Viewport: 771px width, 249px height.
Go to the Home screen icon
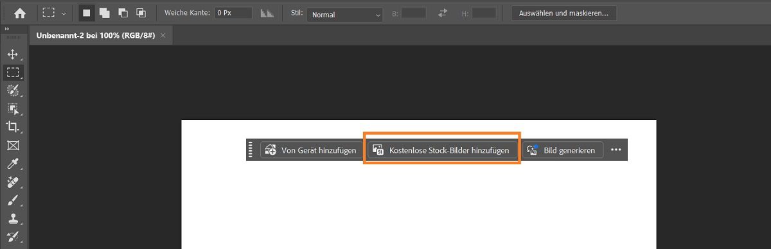20,13
